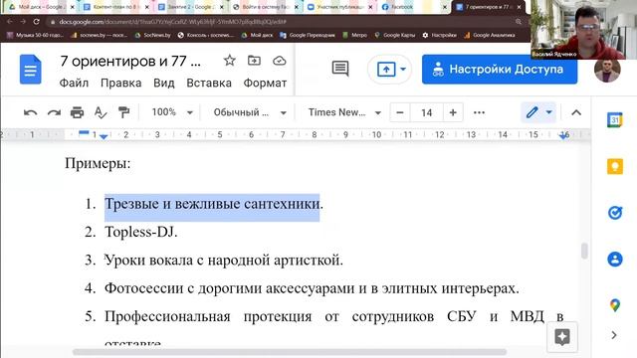Open editing mode pencil dropdown
The width and height of the screenshot is (637, 358).
[x=538, y=112]
